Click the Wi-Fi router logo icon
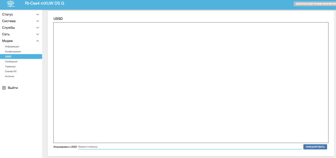The height and width of the screenshot is (158, 336). tap(10, 4)
